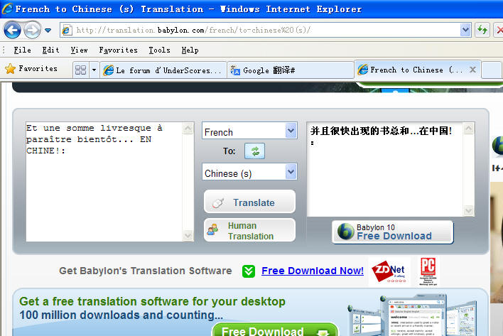Screen dimensions: 503x336
Task: Click the Human Translation button
Action: (249, 230)
